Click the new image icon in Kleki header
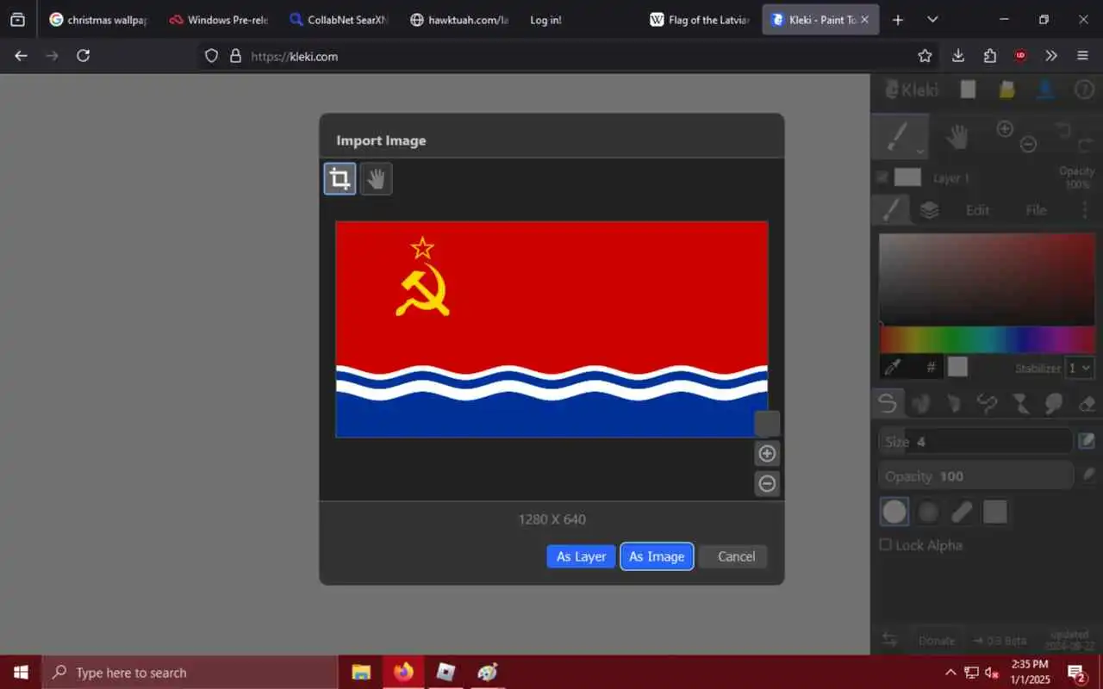 point(969,89)
